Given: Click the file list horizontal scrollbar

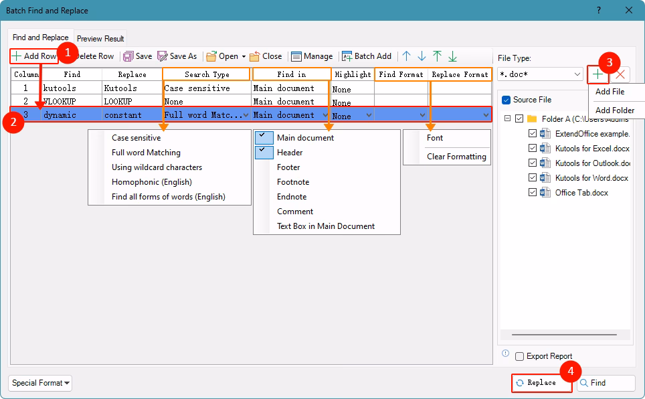Looking at the screenshot, I should click(x=564, y=335).
